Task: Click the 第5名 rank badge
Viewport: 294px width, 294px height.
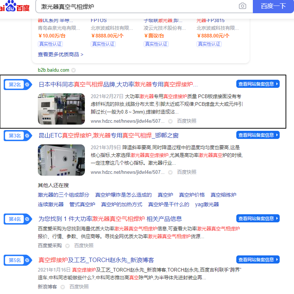Action: 18,260
